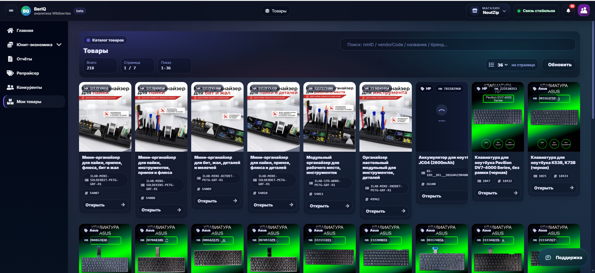Open the Поддержка support chat

click(563, 258)
